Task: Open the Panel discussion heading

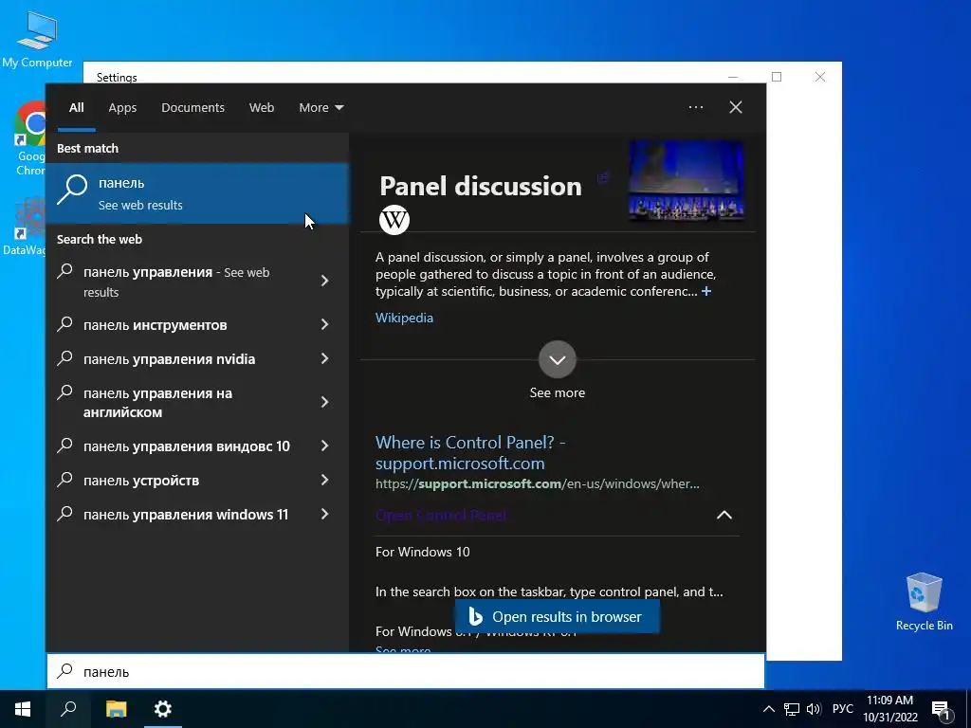Action: coord(481,187)
